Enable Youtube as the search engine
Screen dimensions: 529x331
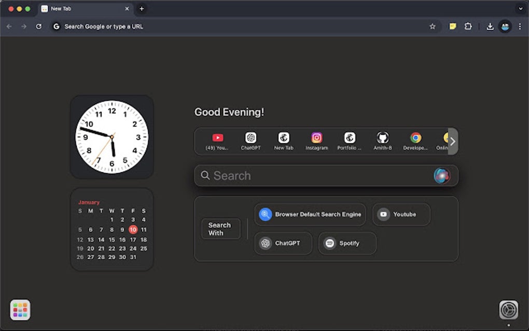click(401, 214)
